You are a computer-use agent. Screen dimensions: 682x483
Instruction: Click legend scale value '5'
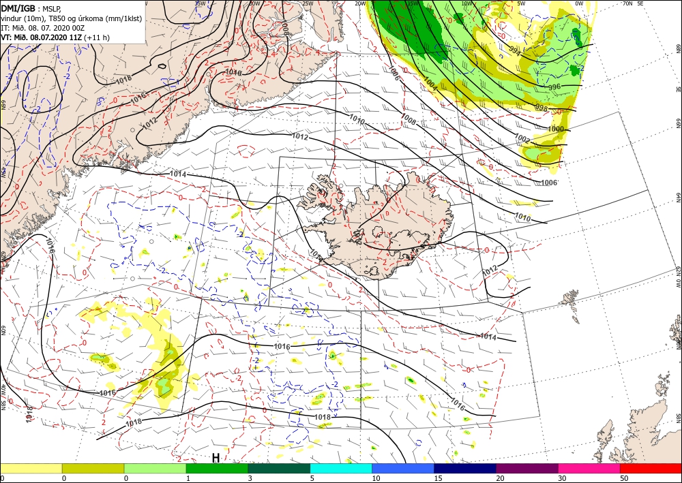click(x=312, y=479)
